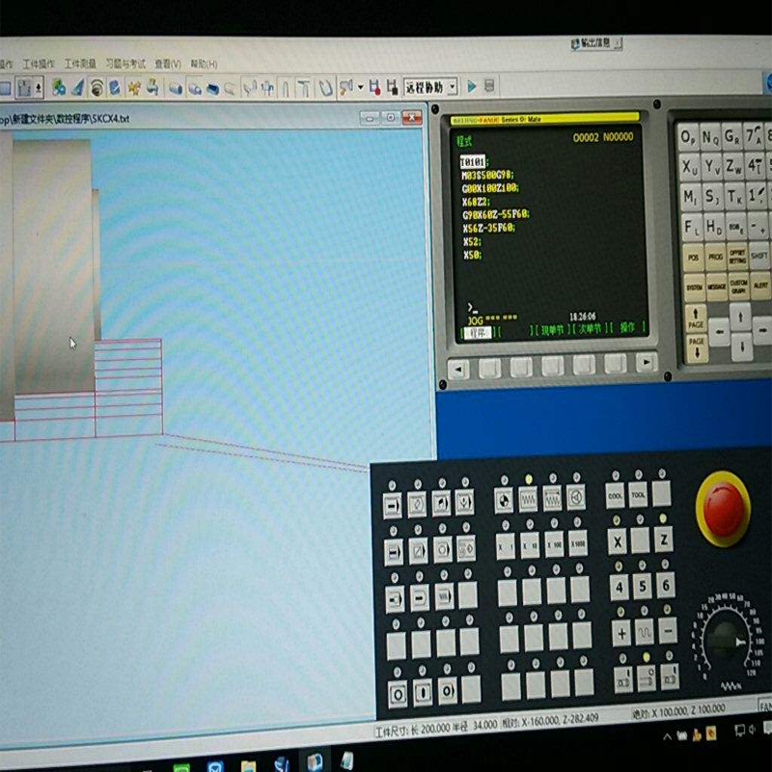Click the volume speaker tray icon
This screenshot has width=772, height=772.
[x=752, y=731]
